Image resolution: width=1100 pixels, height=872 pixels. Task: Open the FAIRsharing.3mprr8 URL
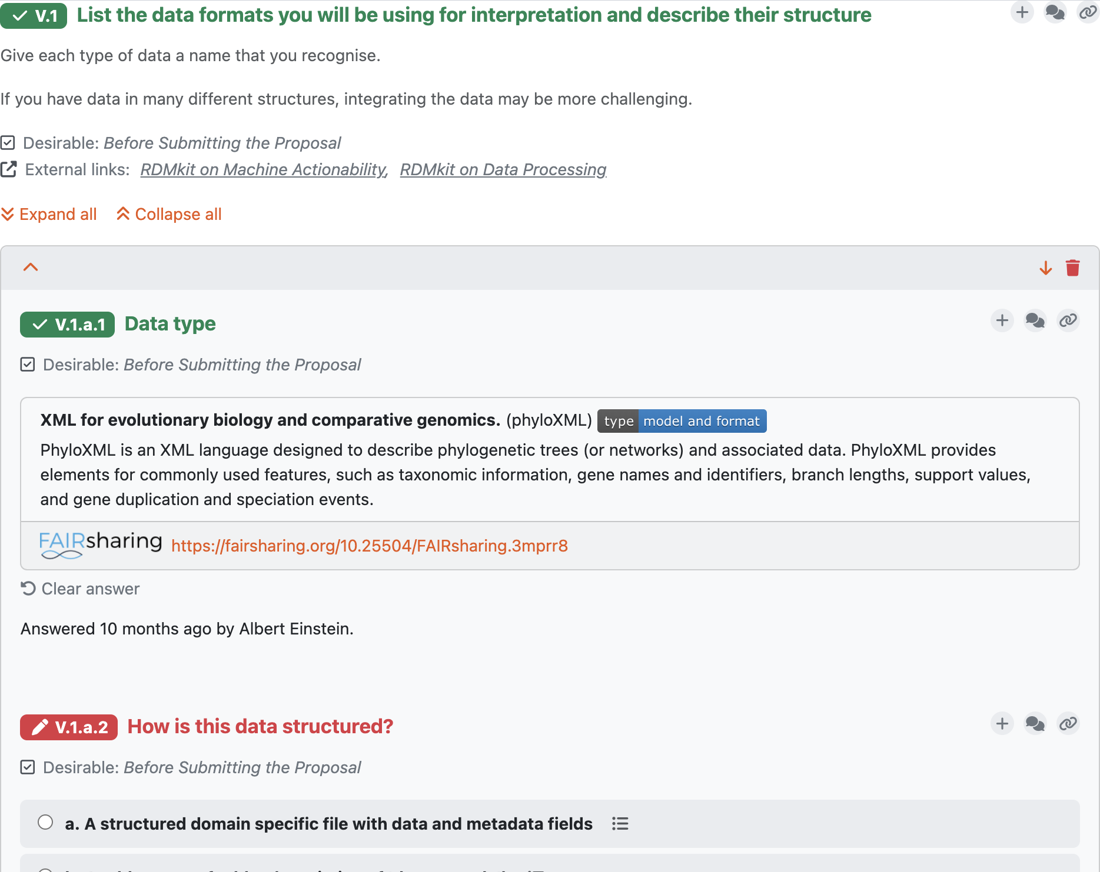tap(370, 546)
